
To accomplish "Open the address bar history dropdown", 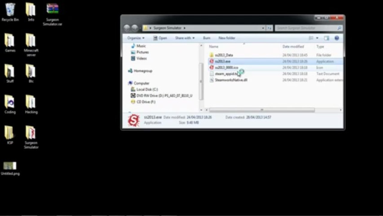I will point(263,28).
